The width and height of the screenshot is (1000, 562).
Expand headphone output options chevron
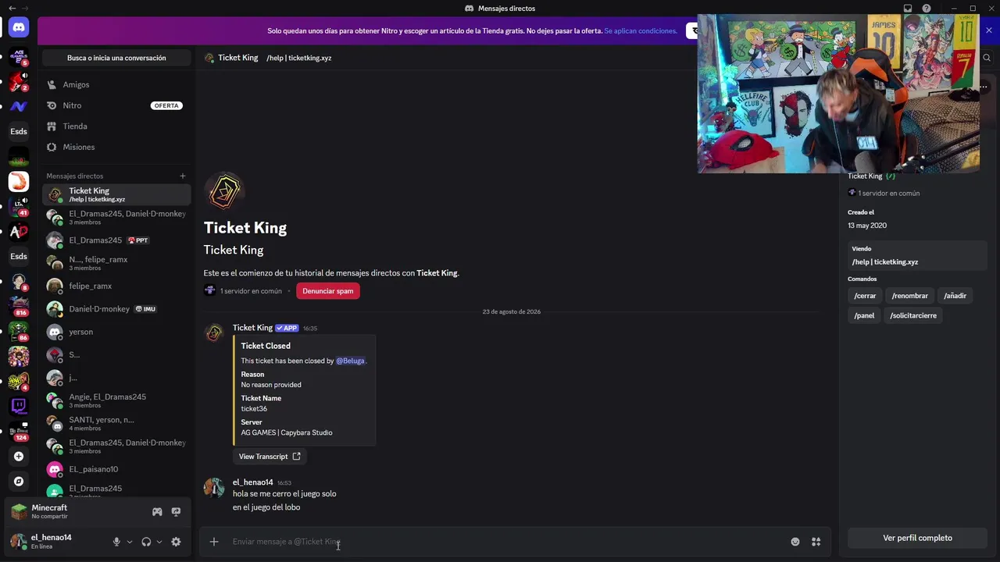click(159, 542)
